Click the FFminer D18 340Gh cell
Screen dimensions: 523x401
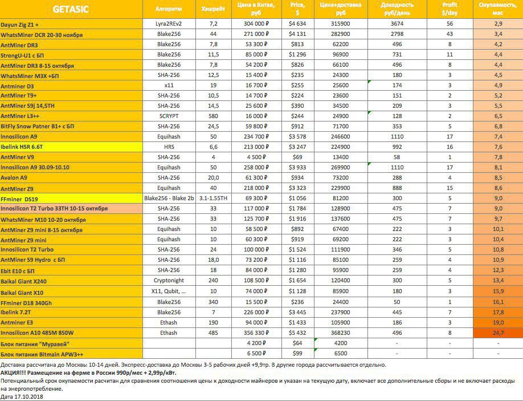click(x=71, y=302)
